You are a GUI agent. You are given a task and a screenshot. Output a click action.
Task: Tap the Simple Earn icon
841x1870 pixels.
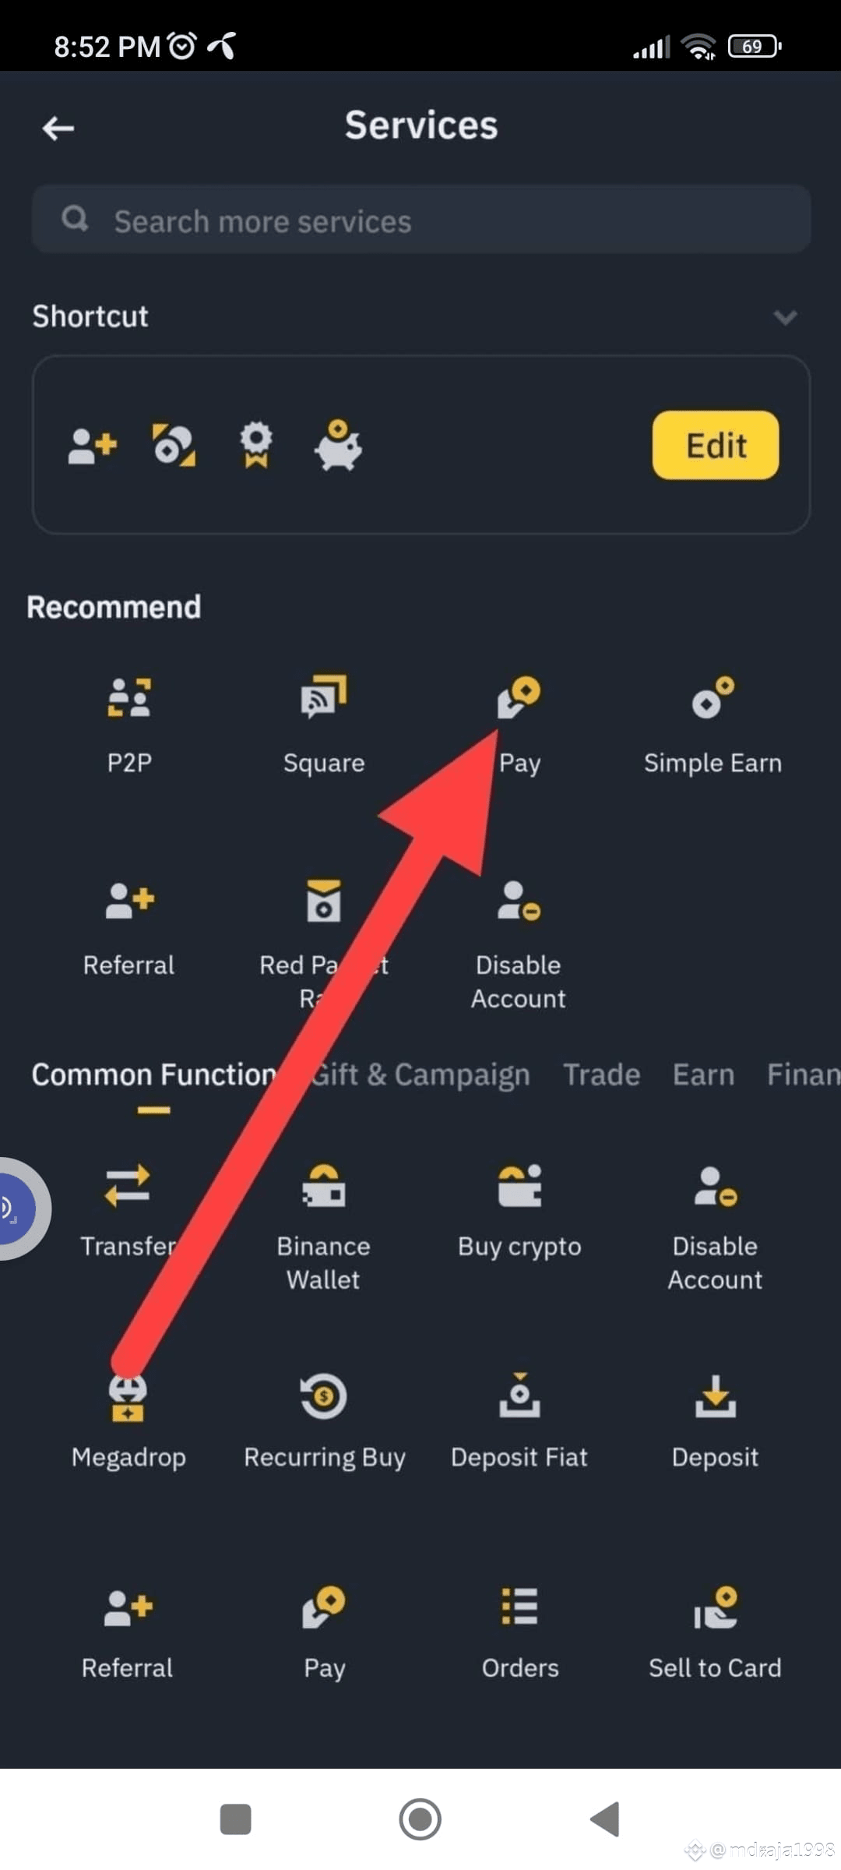click(713, 697)
